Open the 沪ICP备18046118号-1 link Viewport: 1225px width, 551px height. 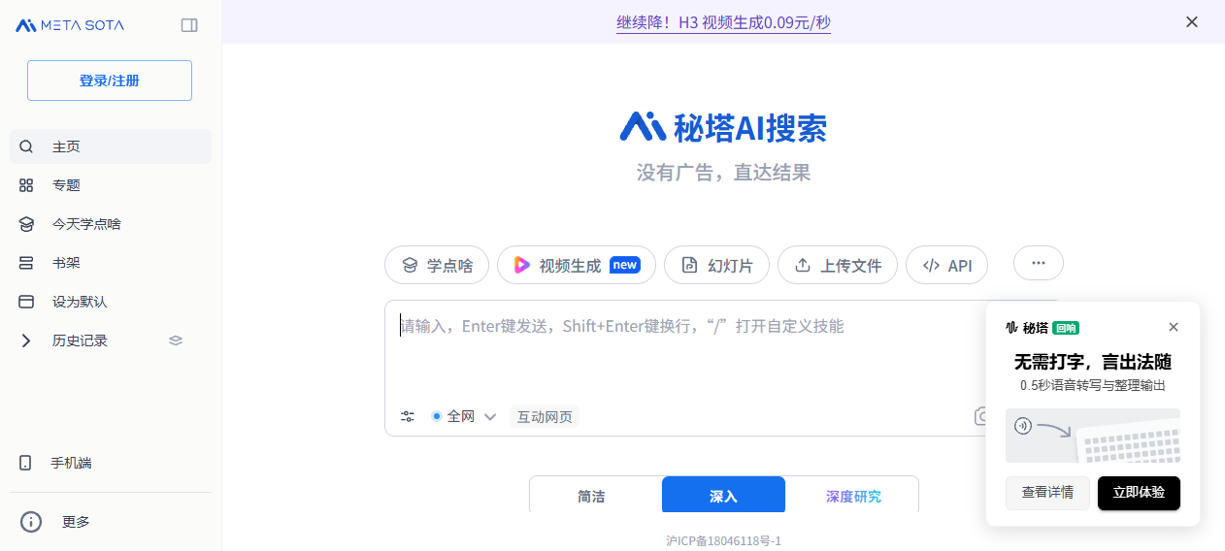(723, 540)
